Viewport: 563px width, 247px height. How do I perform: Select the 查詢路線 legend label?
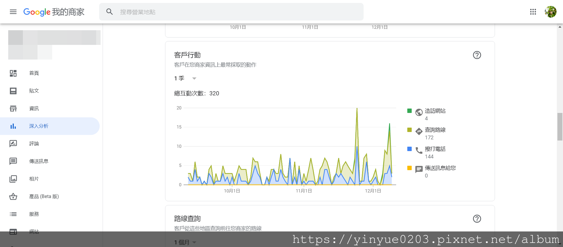click(435, 130)
